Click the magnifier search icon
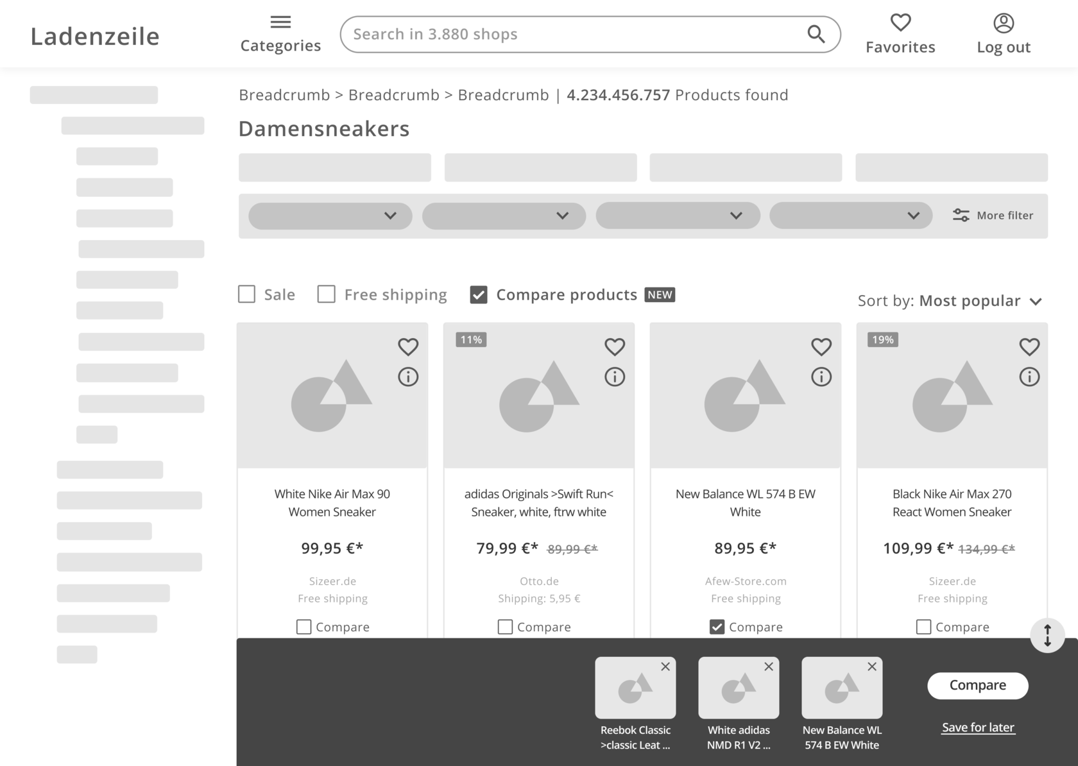 (x=816, y=34)
